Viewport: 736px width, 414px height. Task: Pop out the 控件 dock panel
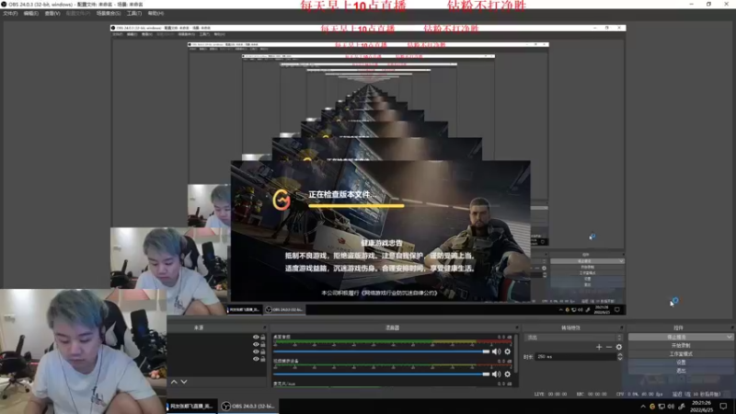pyautogui.click(x=731, y=328)
